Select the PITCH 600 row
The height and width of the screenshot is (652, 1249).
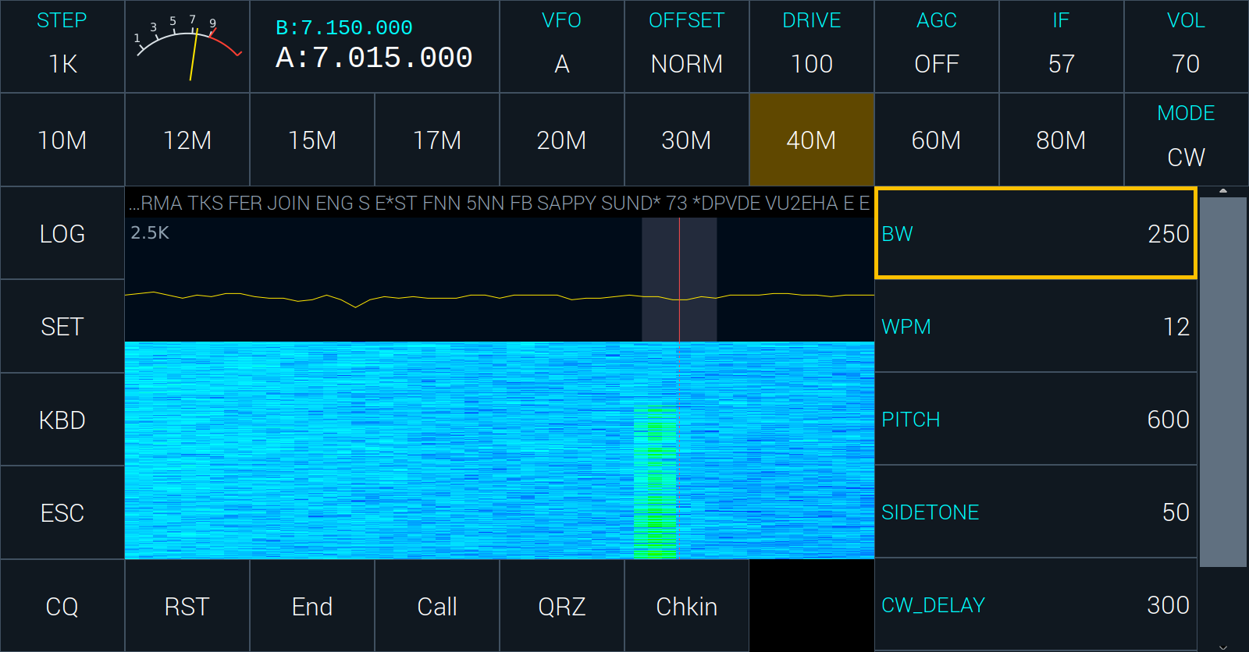(x=1036, y=419)
